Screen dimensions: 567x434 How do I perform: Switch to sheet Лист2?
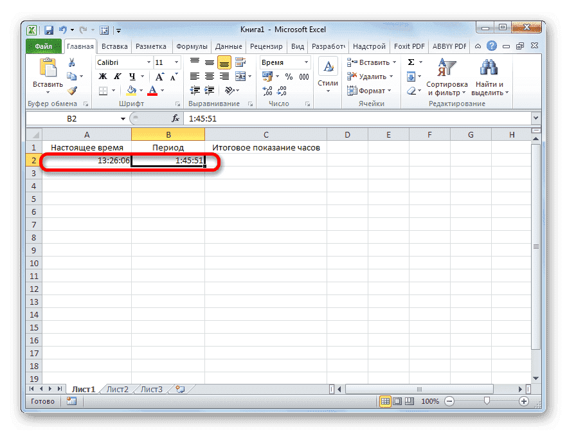(x=116, y=389)
